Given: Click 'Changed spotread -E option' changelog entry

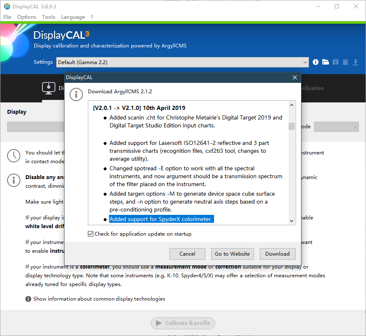Looking at the screenshot, I should click(x=196, y=176).
